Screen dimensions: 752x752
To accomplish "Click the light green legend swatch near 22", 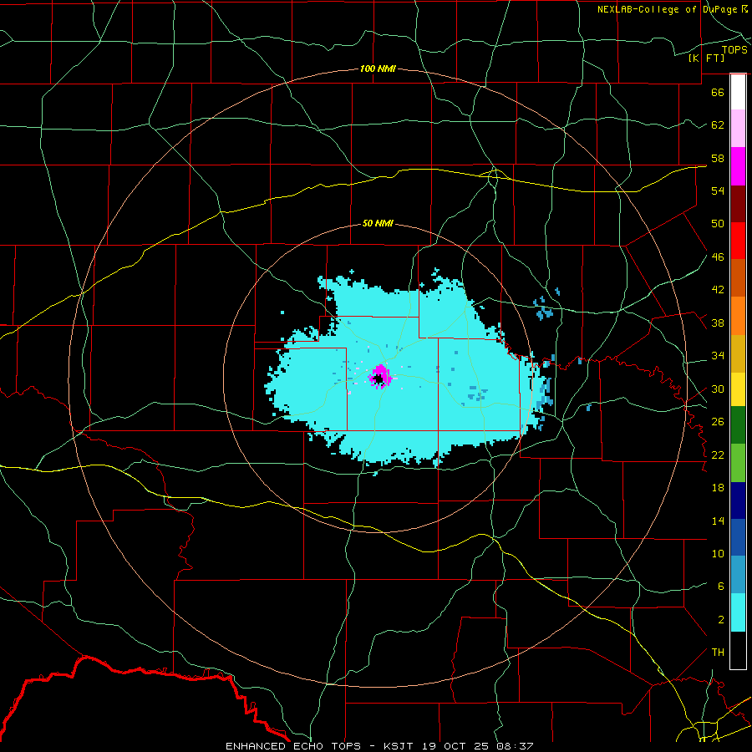I will tap(738, 463).
